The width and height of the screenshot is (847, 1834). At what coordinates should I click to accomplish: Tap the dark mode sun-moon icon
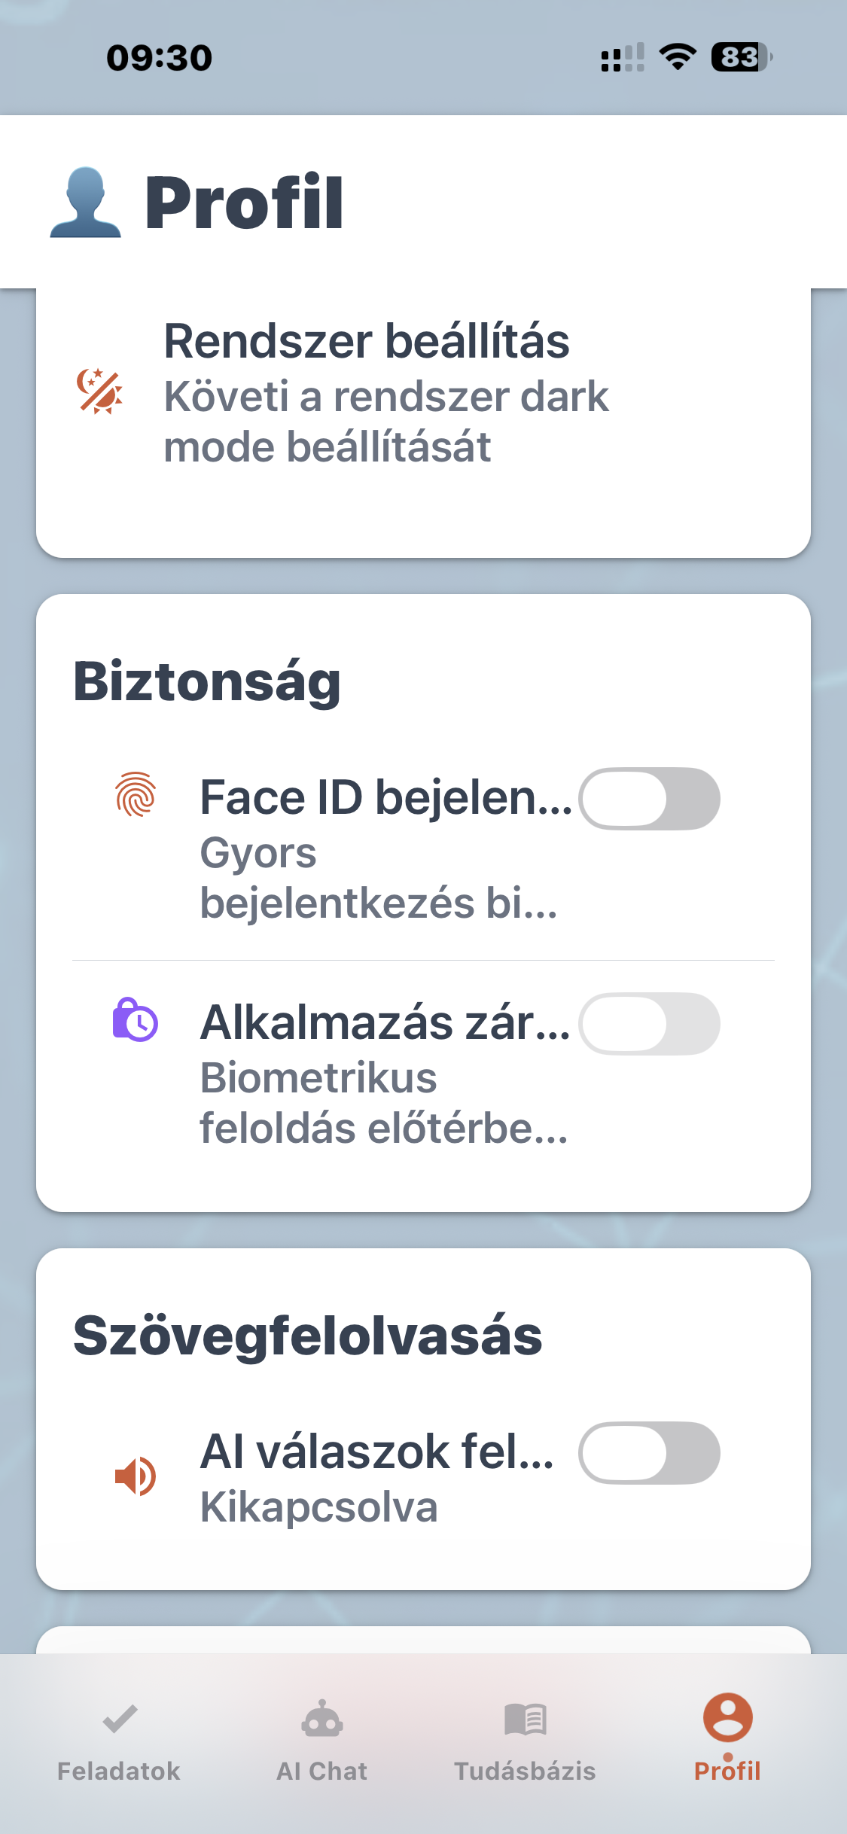[x=99, y=391]
